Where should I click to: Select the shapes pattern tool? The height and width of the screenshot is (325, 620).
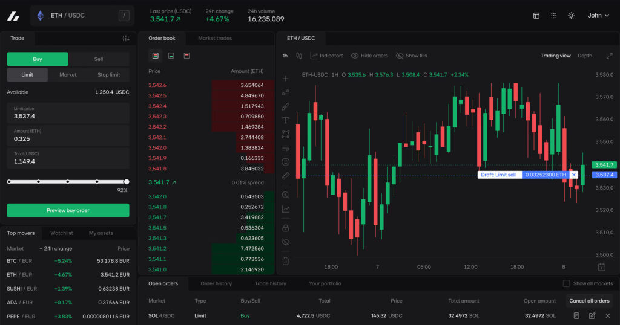pyautogui.click(x=286, y=134)
